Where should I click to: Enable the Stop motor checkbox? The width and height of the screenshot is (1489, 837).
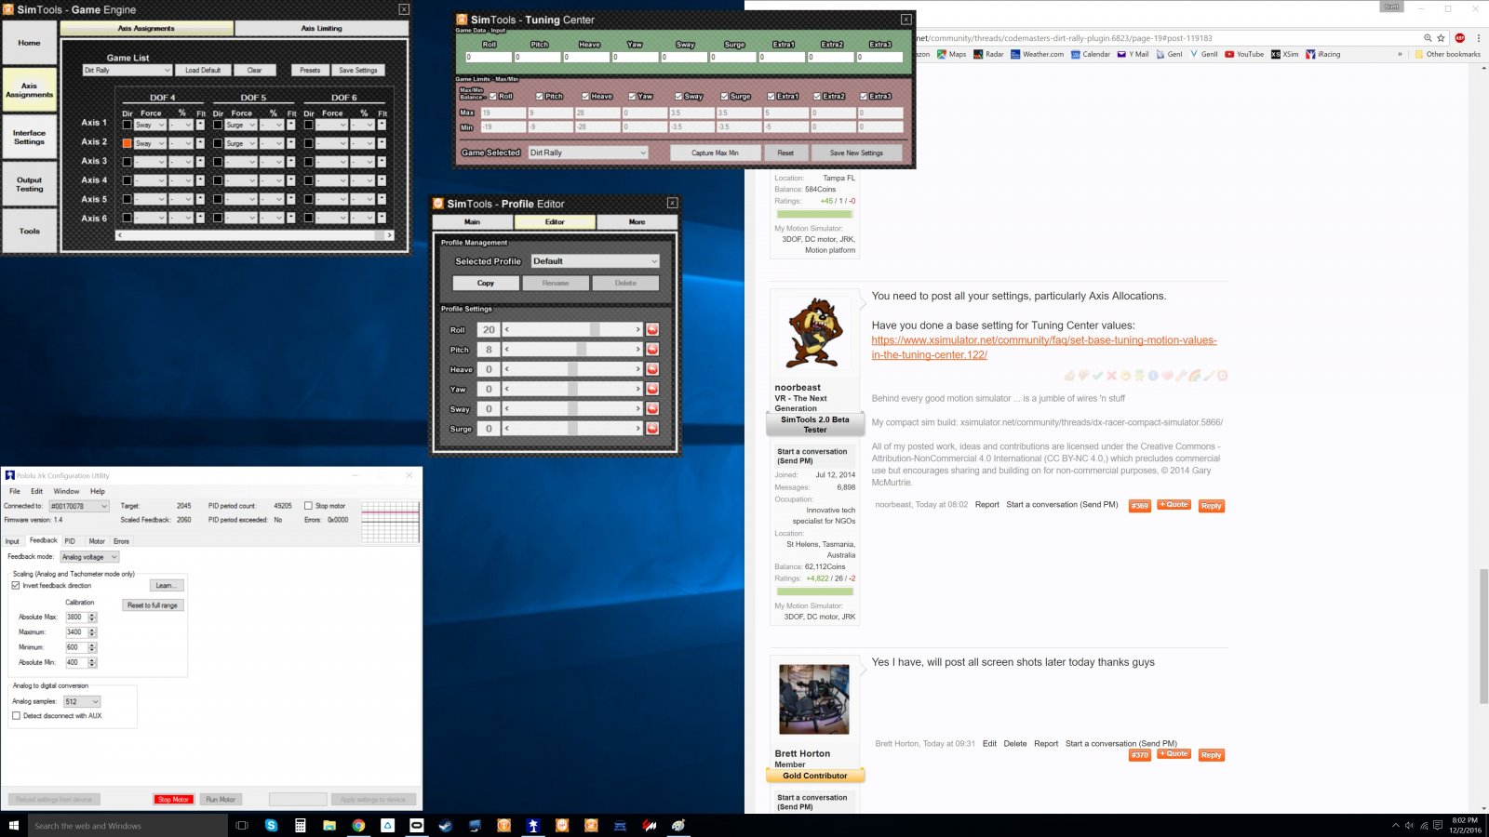308,506
